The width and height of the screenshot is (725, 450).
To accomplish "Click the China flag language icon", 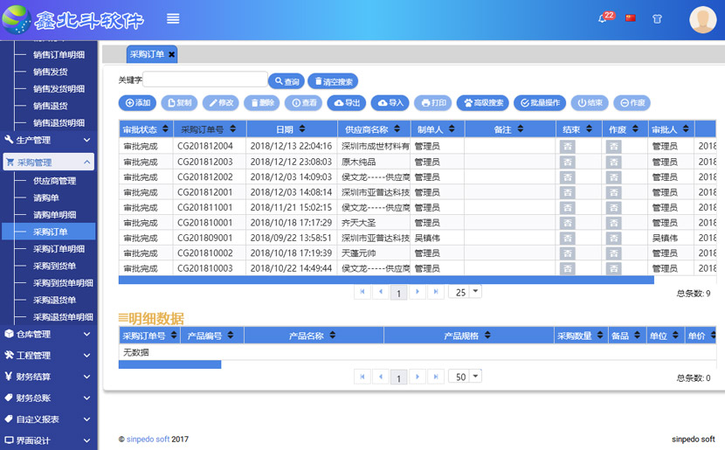I will click(x=630, y=18).
